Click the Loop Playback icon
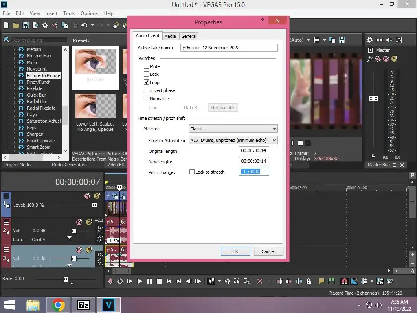This screenshot has height=313, width=417. tap(120, 281)
